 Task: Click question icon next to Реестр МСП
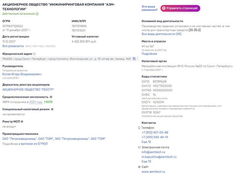22,122
